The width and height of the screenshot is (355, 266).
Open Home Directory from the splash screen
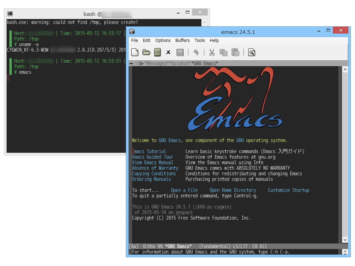[x=233, y=190]
